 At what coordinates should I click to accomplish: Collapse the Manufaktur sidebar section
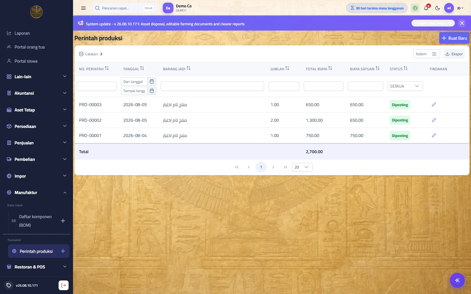coord(37,193)
